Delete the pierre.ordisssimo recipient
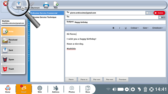 [x=159, y=13]
